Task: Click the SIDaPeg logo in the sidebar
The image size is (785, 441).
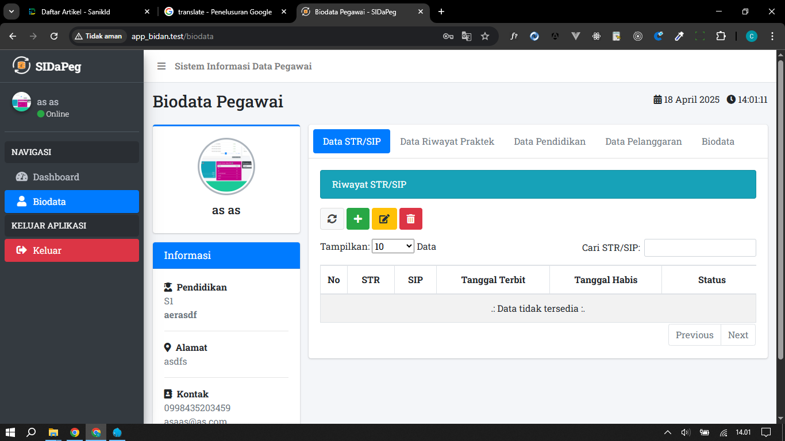Action: (47, 66)
